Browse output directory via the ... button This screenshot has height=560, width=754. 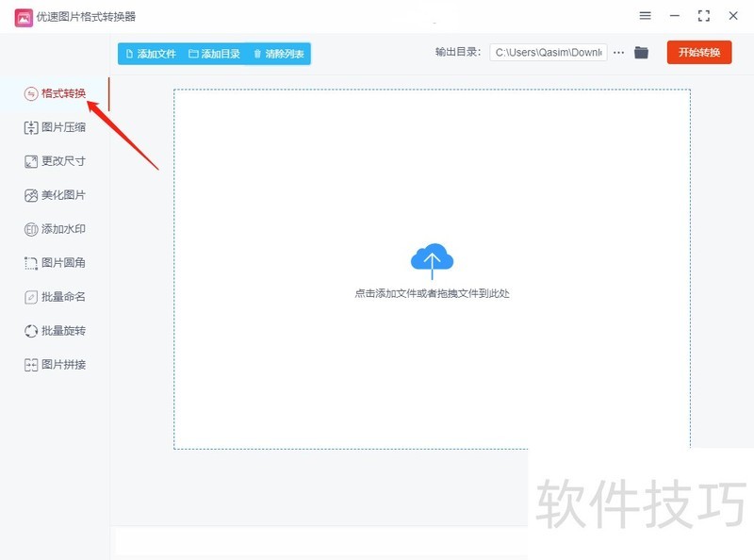pyautogui.click(x=617, y=52)
